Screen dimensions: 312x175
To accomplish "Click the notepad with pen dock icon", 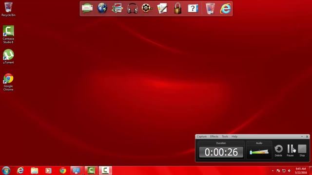I will pyautogui.click(x=162, y=8).
